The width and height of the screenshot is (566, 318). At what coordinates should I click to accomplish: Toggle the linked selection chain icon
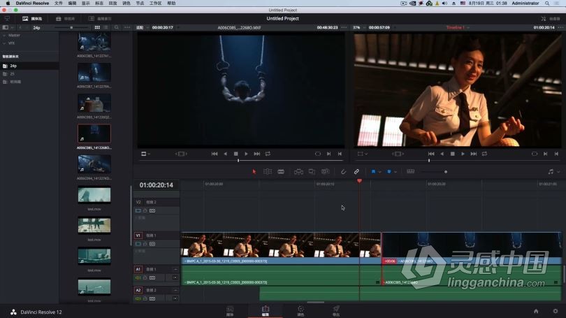pyautogui.click(x=356, y=172)
